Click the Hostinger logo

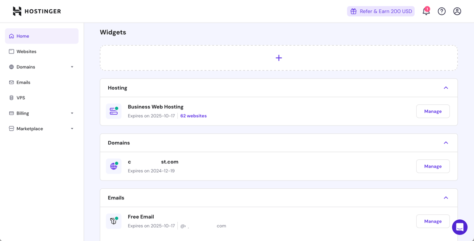(37, 11)
